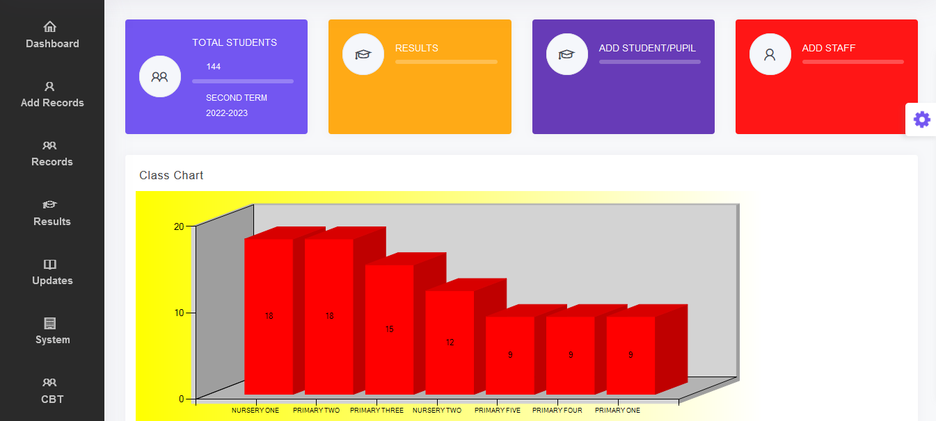The width and height of the screenshot is (936, 421).
Task: Open the settings gear on right edge
Action: coord(921,119)
